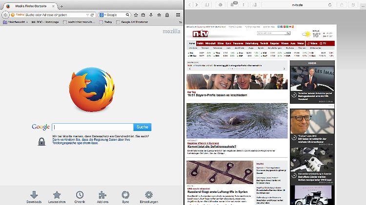Play the VW video in Videos sidebar

[312, 78]
